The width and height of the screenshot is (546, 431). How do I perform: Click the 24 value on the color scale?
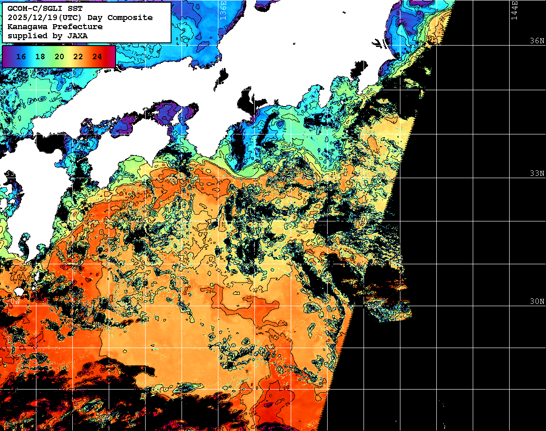pos(97,57)
